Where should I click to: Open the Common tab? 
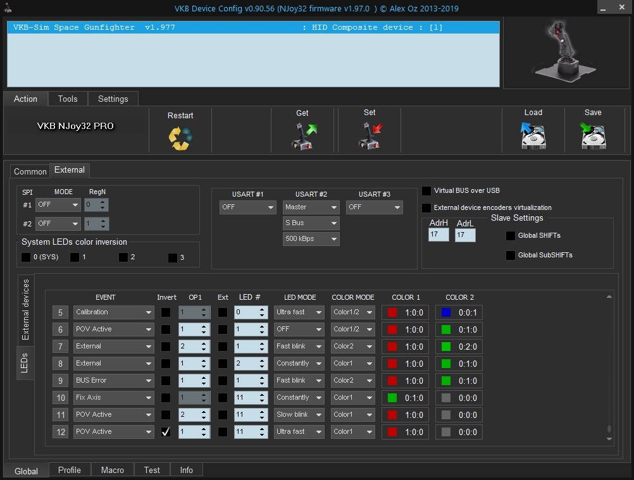point(30,172)
